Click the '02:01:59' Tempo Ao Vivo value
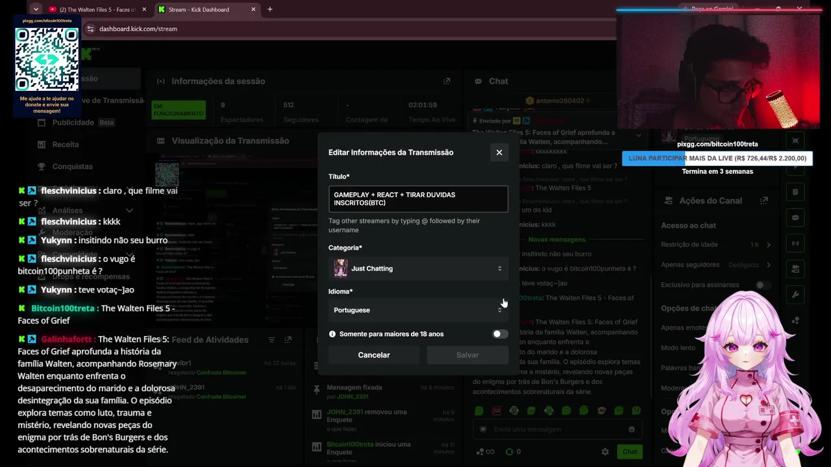 pyautogui.click(x=423, y=105)
